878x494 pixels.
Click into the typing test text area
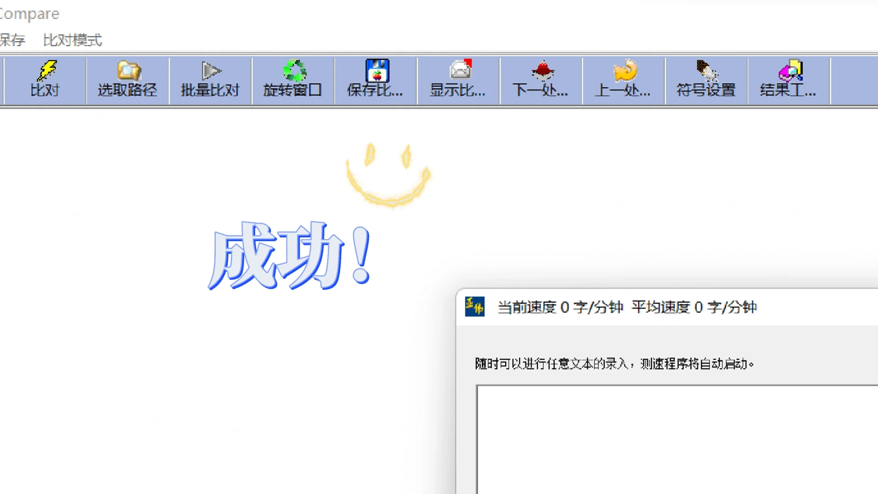[x=677, y=440]
